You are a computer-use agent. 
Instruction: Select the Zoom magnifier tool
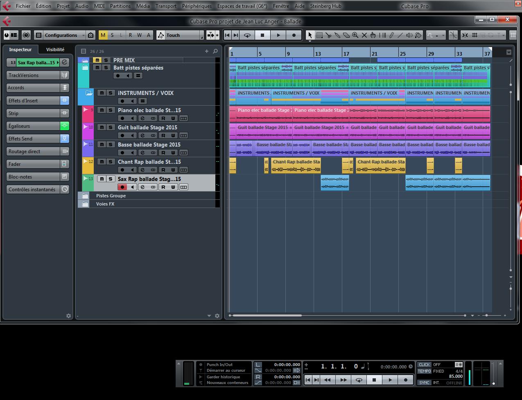355,35
